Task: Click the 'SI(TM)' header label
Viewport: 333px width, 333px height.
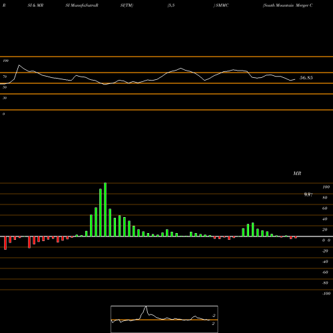Action: [x=127, y=5]
